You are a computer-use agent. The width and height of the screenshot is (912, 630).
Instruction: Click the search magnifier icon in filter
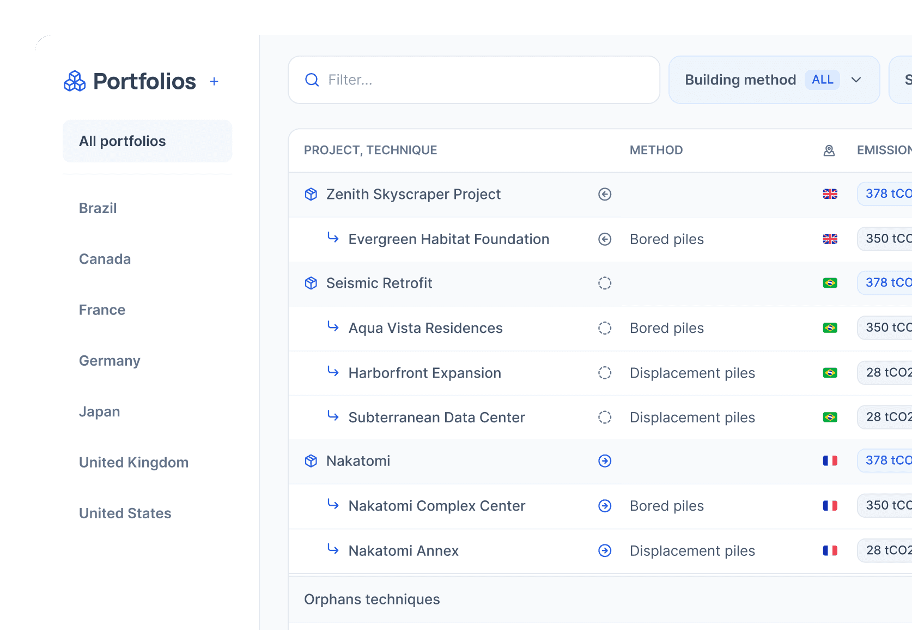click(x=312, y=80)
